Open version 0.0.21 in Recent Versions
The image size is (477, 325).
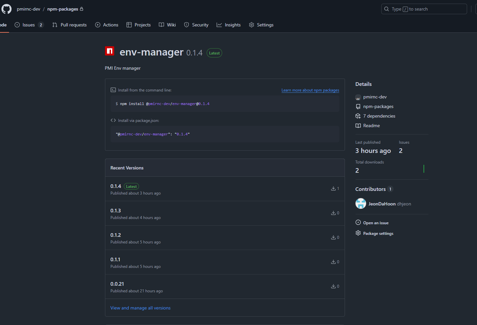[x=117, y=284]
